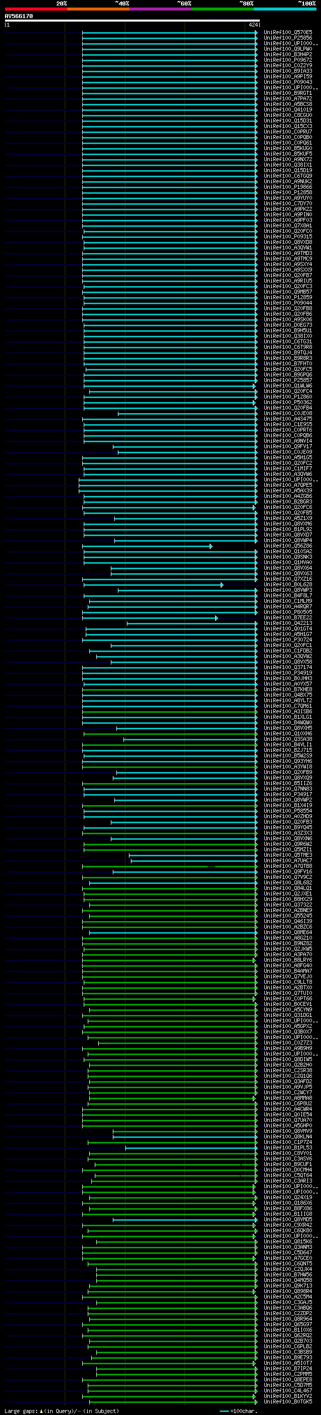
Task: Open hit UniRef100_Q570E5
Action: coord(288,33)
